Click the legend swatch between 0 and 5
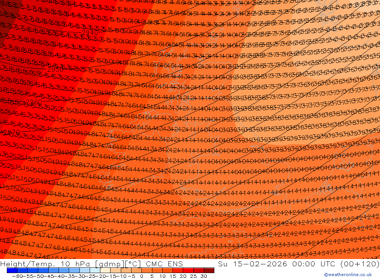 [x=147, y=270]
